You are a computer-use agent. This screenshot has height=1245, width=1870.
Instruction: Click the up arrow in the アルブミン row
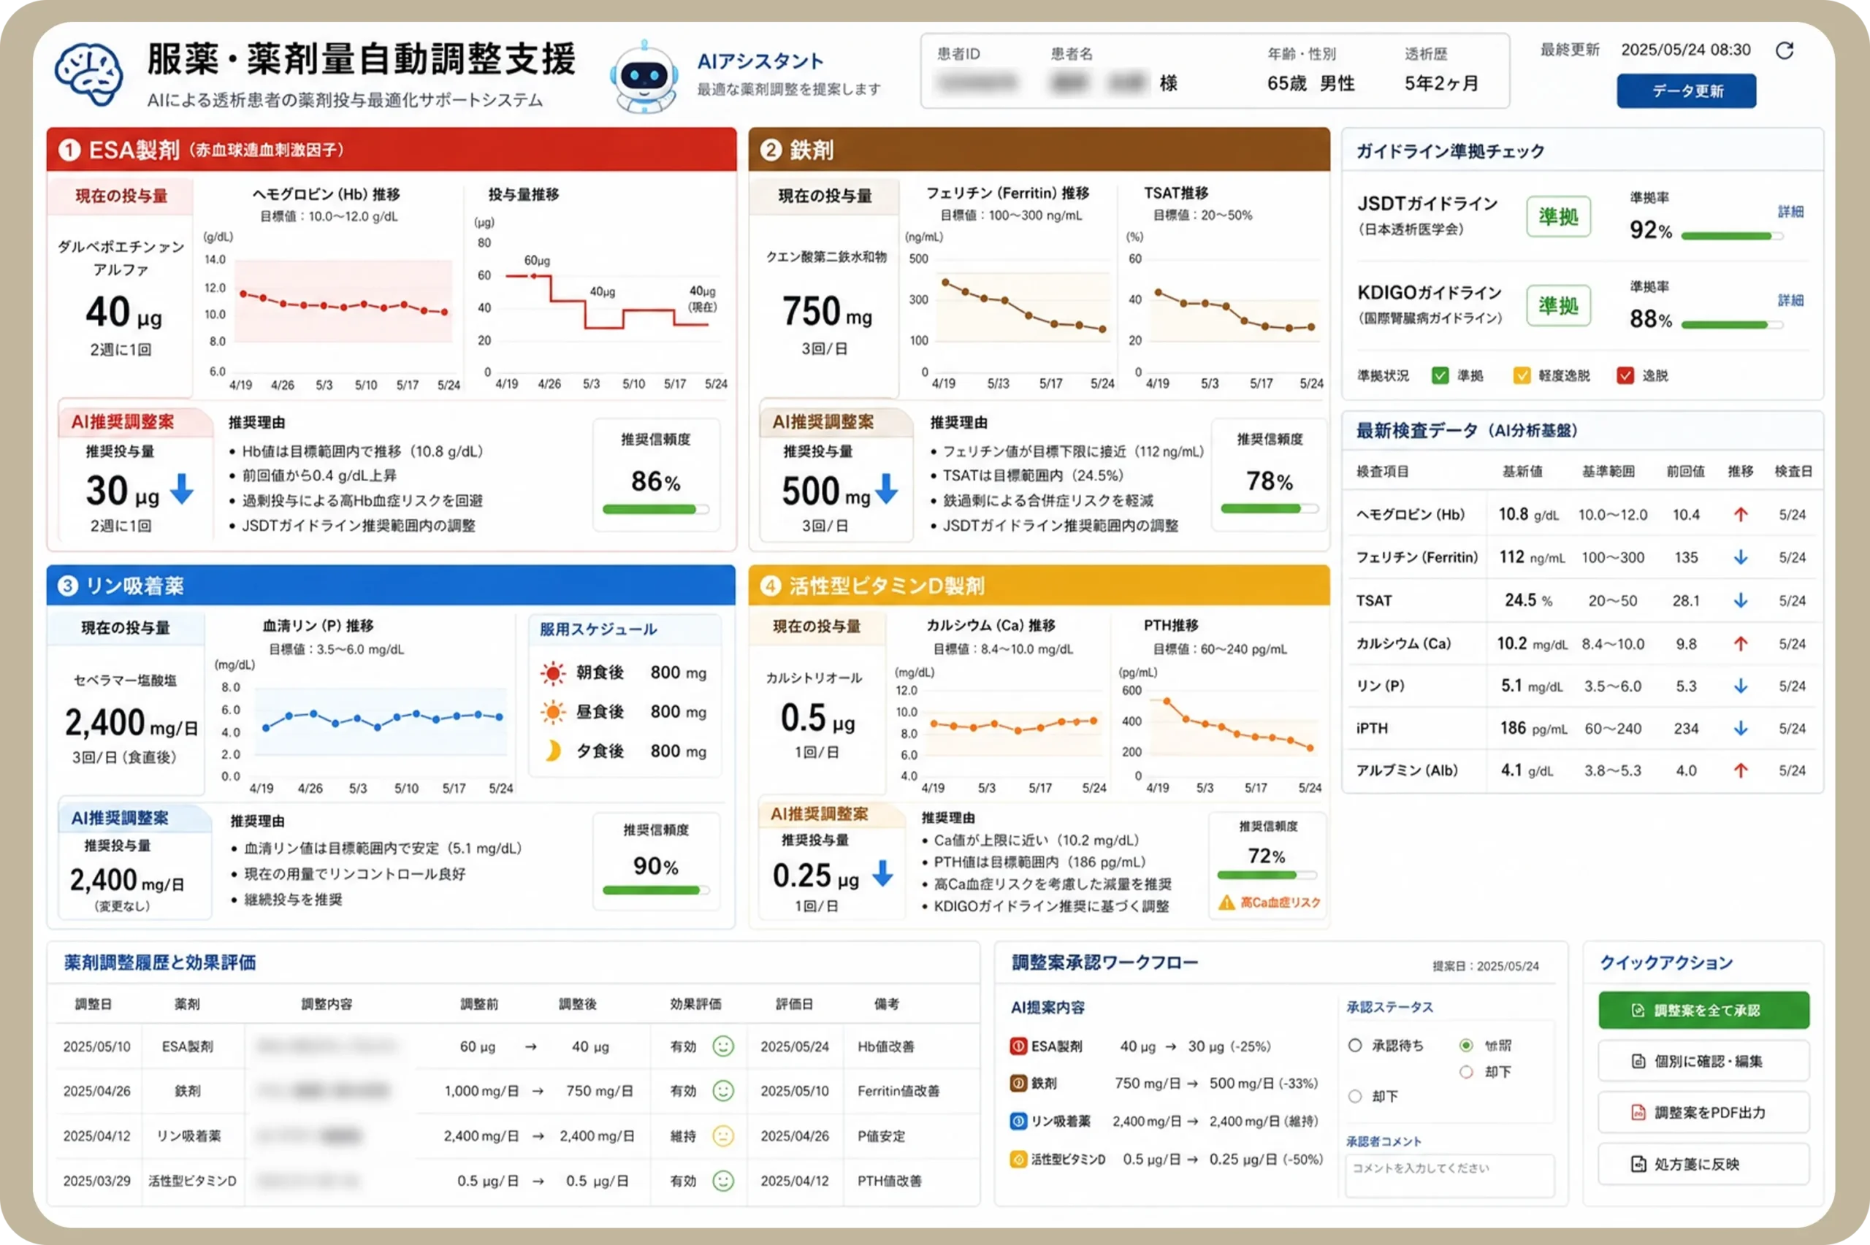pos(1740,770)
